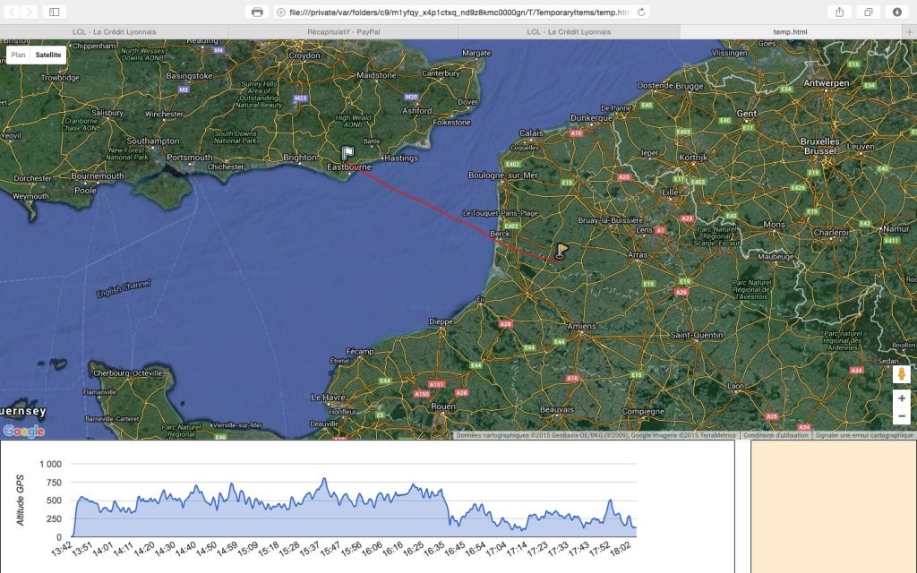The width and height of the screenshot is (917, 573).
Task: Click the address bar URL field
Action: tap(461, 13)
